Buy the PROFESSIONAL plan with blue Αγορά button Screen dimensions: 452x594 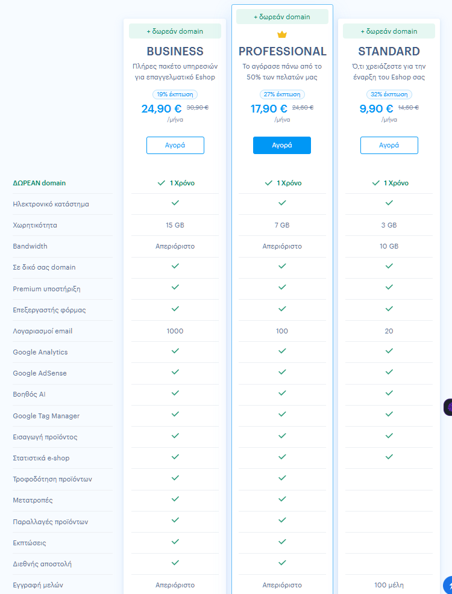point(282,145)
